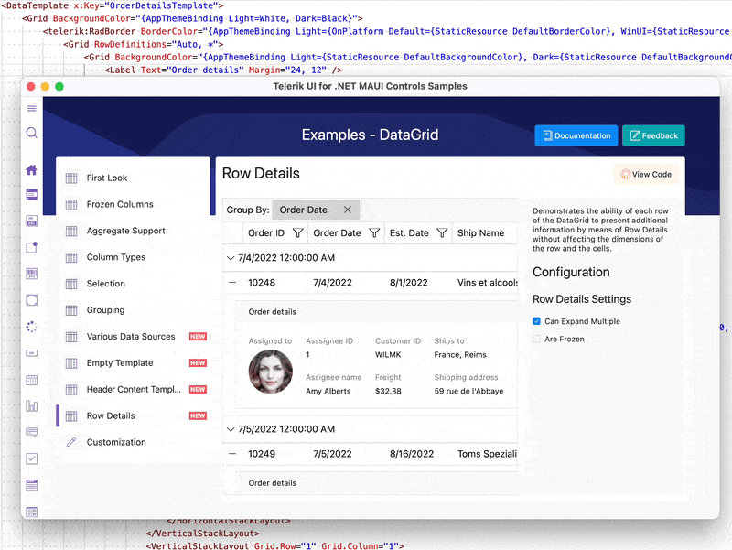732x550 pixels.
Task: Open the chart icon in sidebar
Action: pos(32,405)
